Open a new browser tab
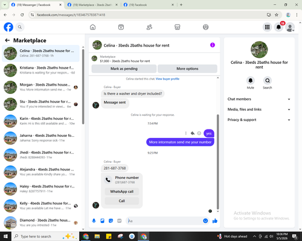The height and width of the screenshot is (241, 302). click(181, 5)
